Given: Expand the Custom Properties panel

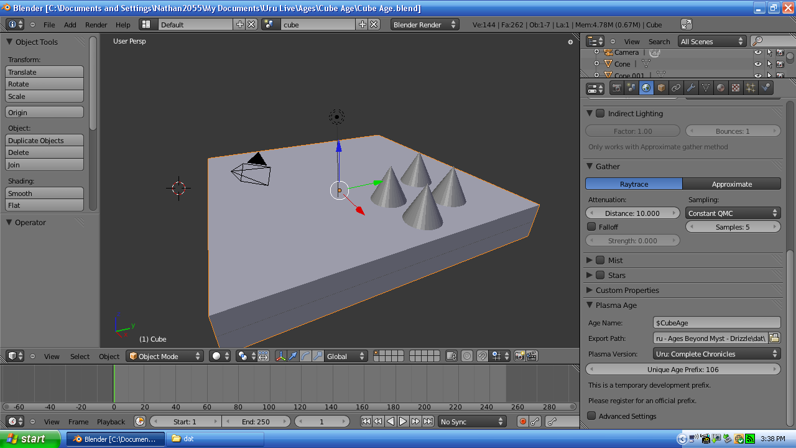Looking at the screenshot, I should 590,290.
